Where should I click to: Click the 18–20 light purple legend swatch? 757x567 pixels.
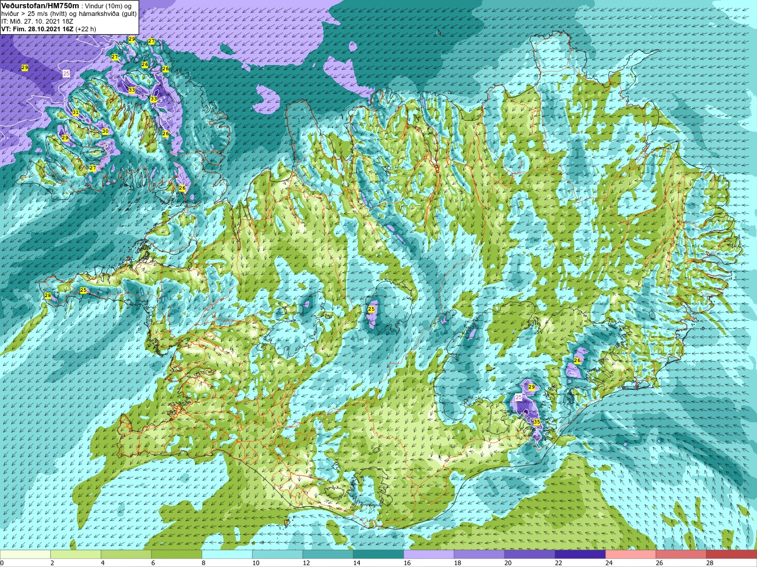point(479,555)
